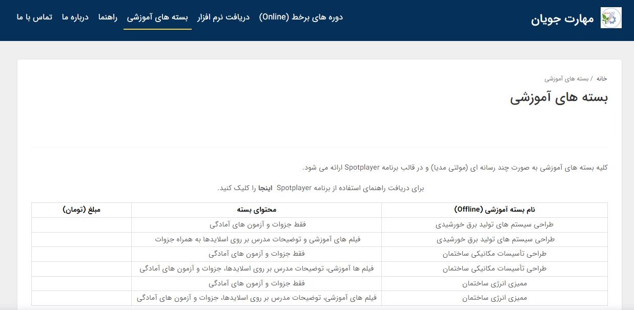
Task: Select second طراحی سیستم های تولید برق خورشیدی row
Action: tap(320, 239)
